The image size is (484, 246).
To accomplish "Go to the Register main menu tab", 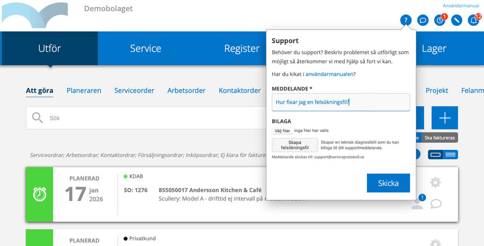I will click(x=242, y=49).
